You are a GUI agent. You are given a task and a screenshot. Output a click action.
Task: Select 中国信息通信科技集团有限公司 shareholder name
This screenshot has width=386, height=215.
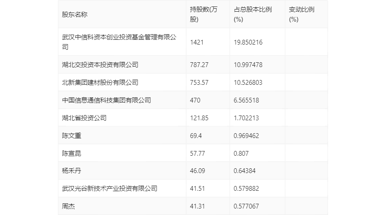106,100
